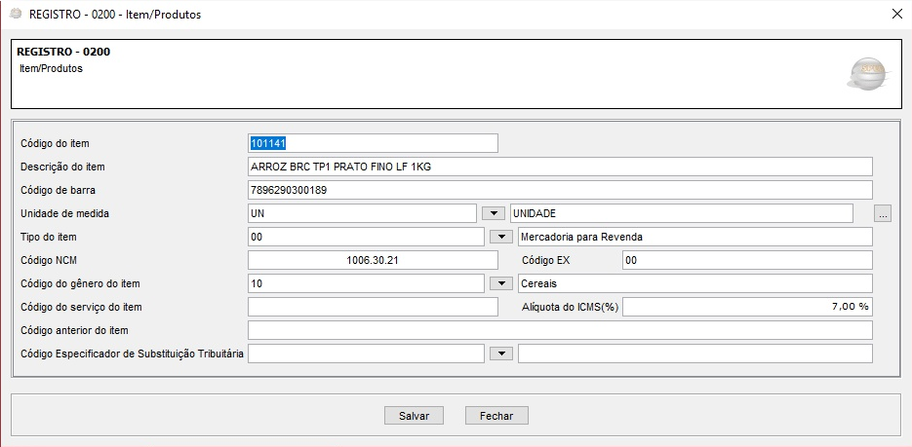The width and height of the screenshot is (912, 447).
Task: Click the ellipsis button beside UNIDADE
Action: click(882, 213)
